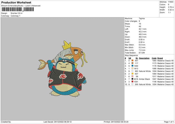Click the blue swatch for code 1176

pyautogui.click(x=132, y=66)
